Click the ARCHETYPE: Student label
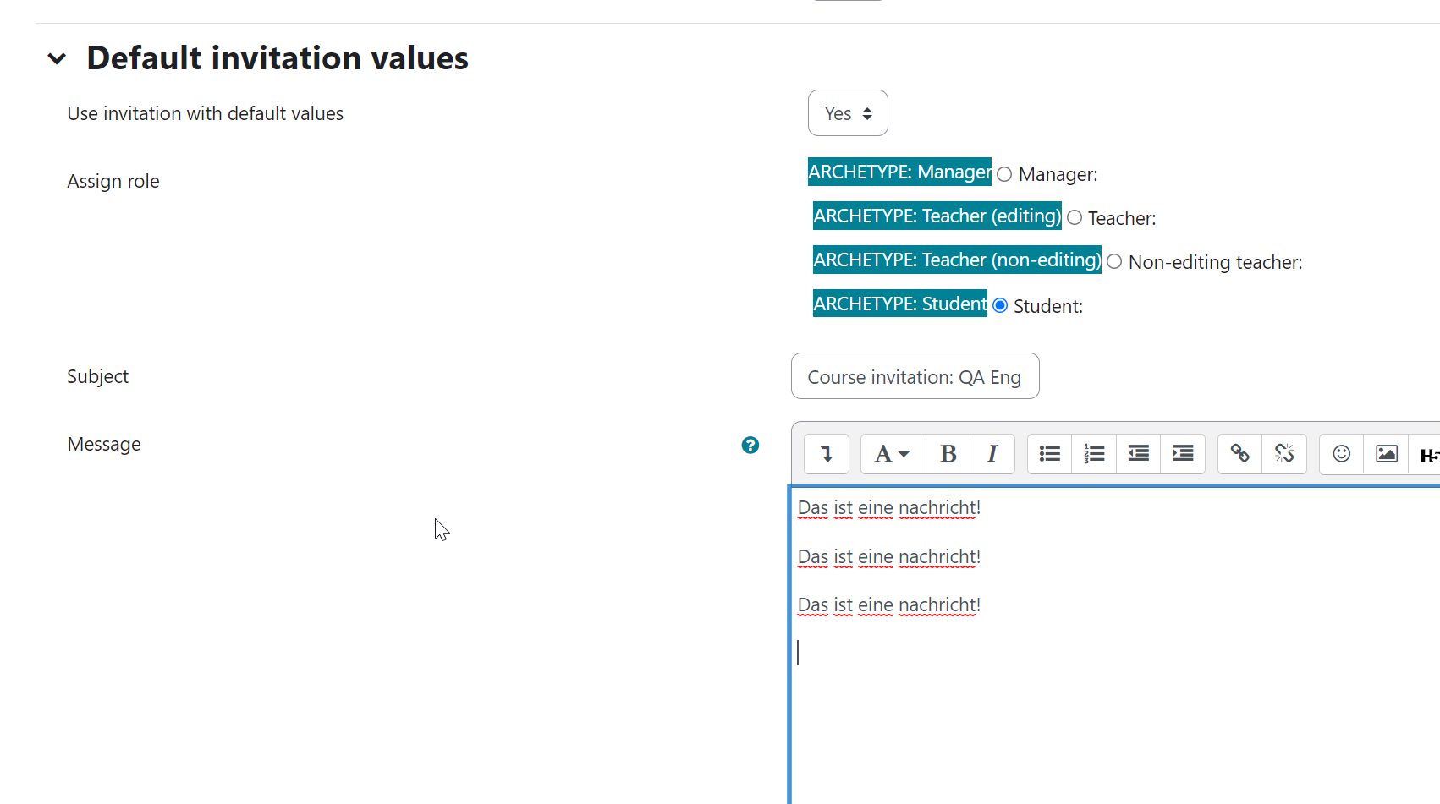The width and height of the screenshot is (1440, 804). click(899, 304)
